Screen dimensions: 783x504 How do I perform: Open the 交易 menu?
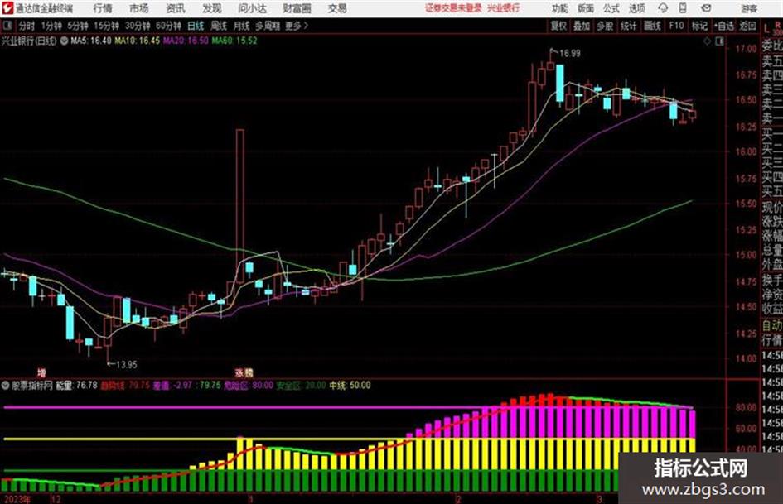click(x=337, y=8)
